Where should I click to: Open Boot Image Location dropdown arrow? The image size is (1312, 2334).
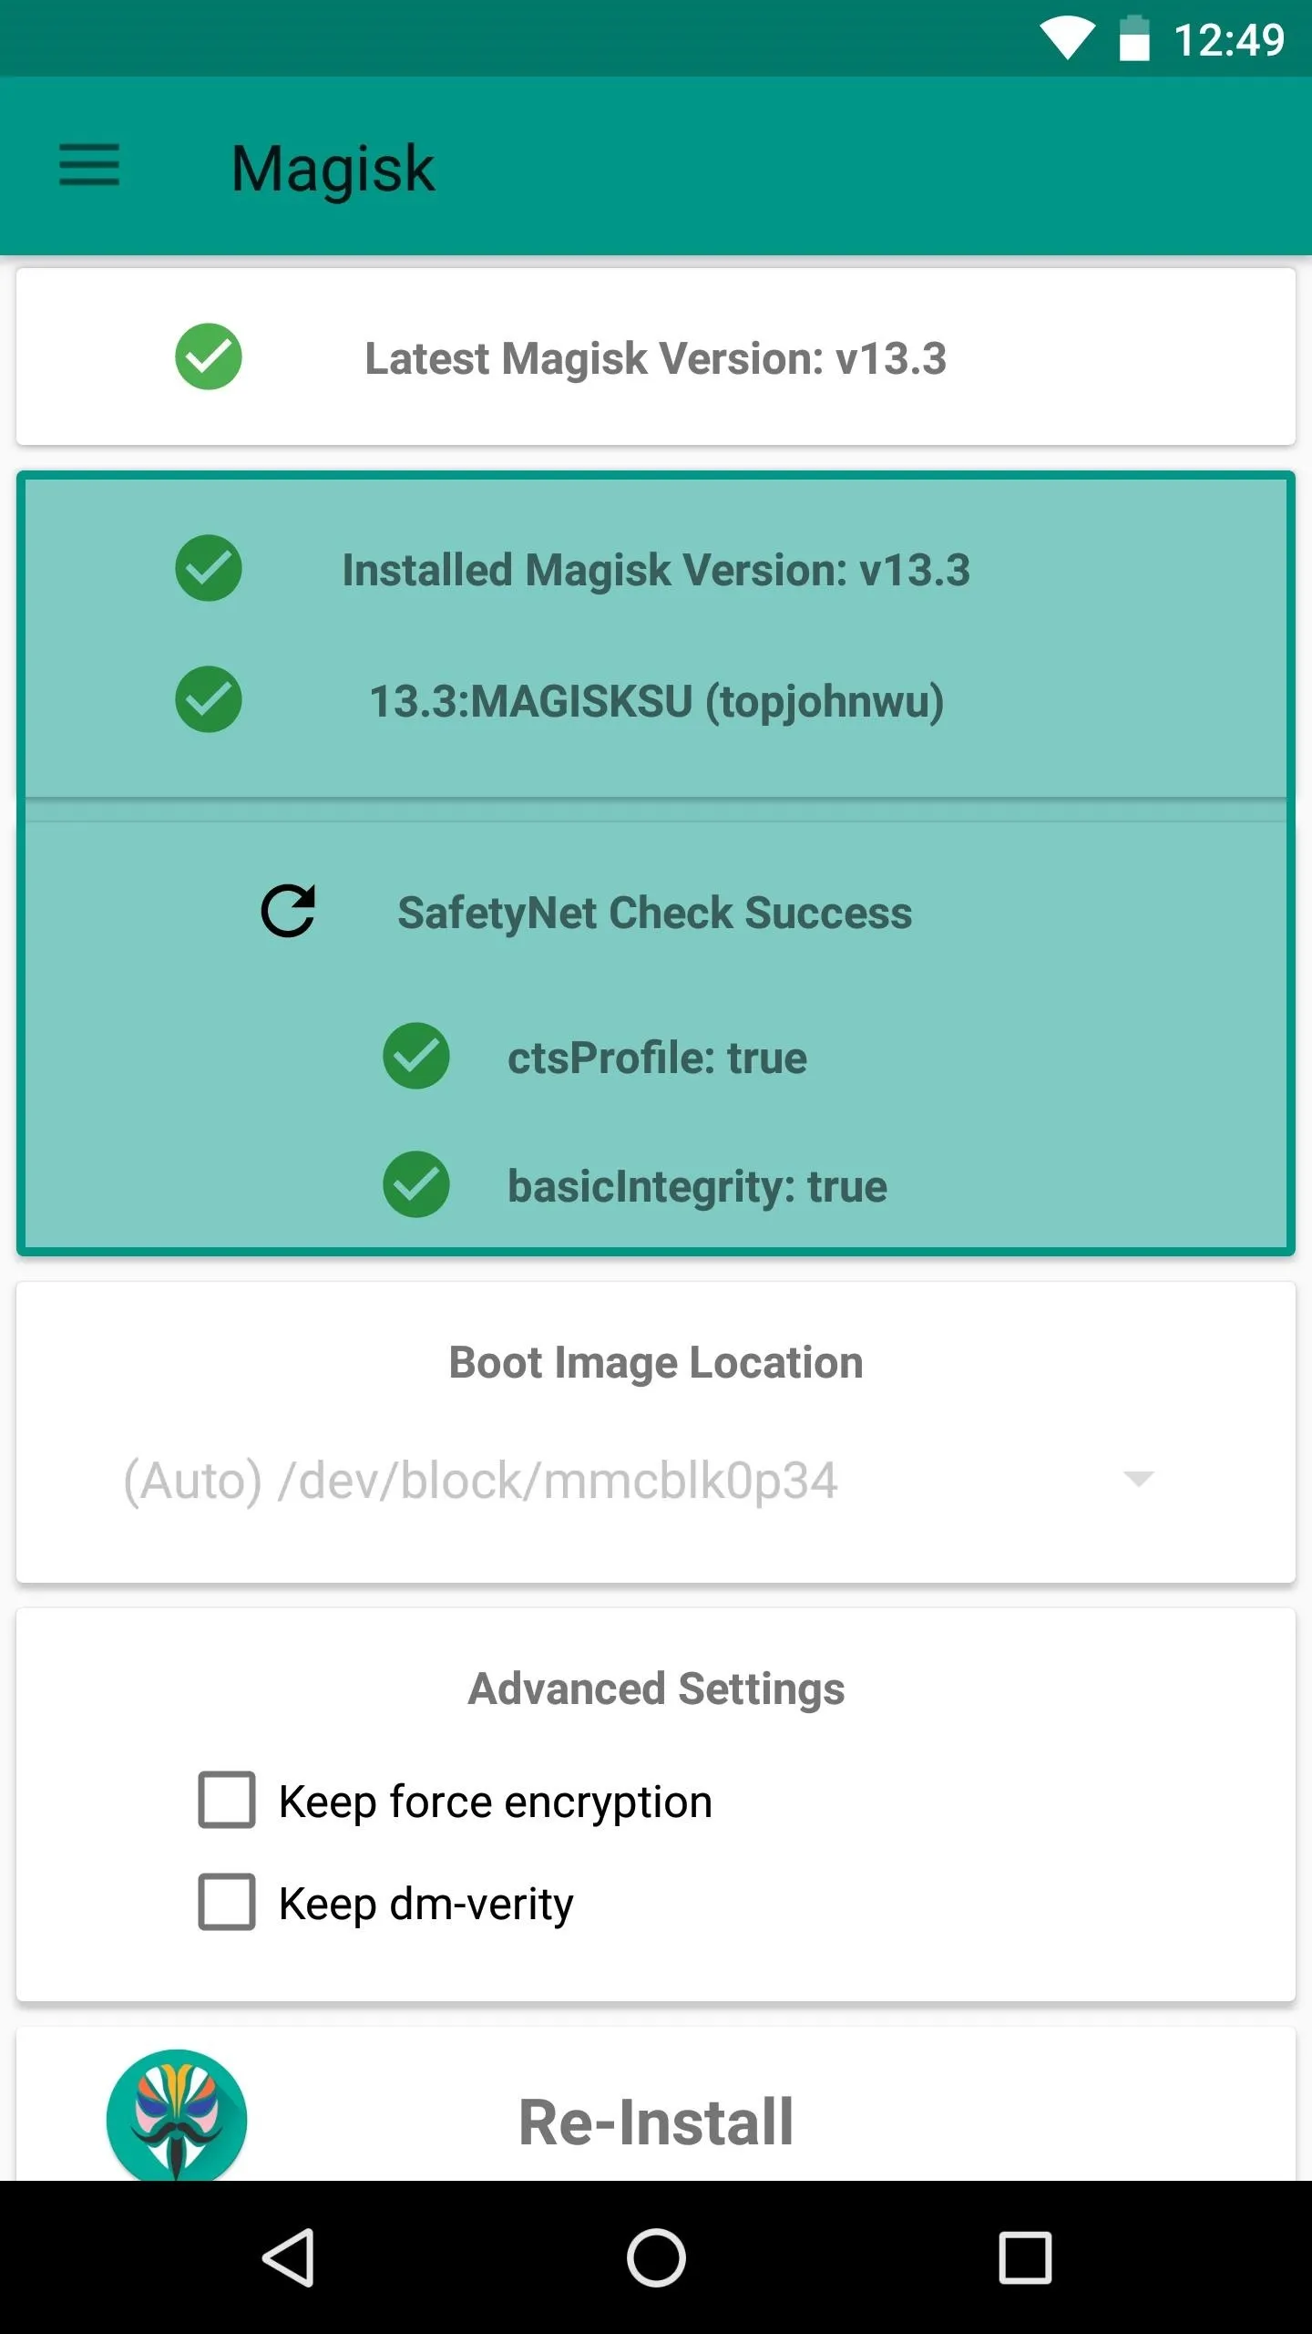(1139, 1479)
